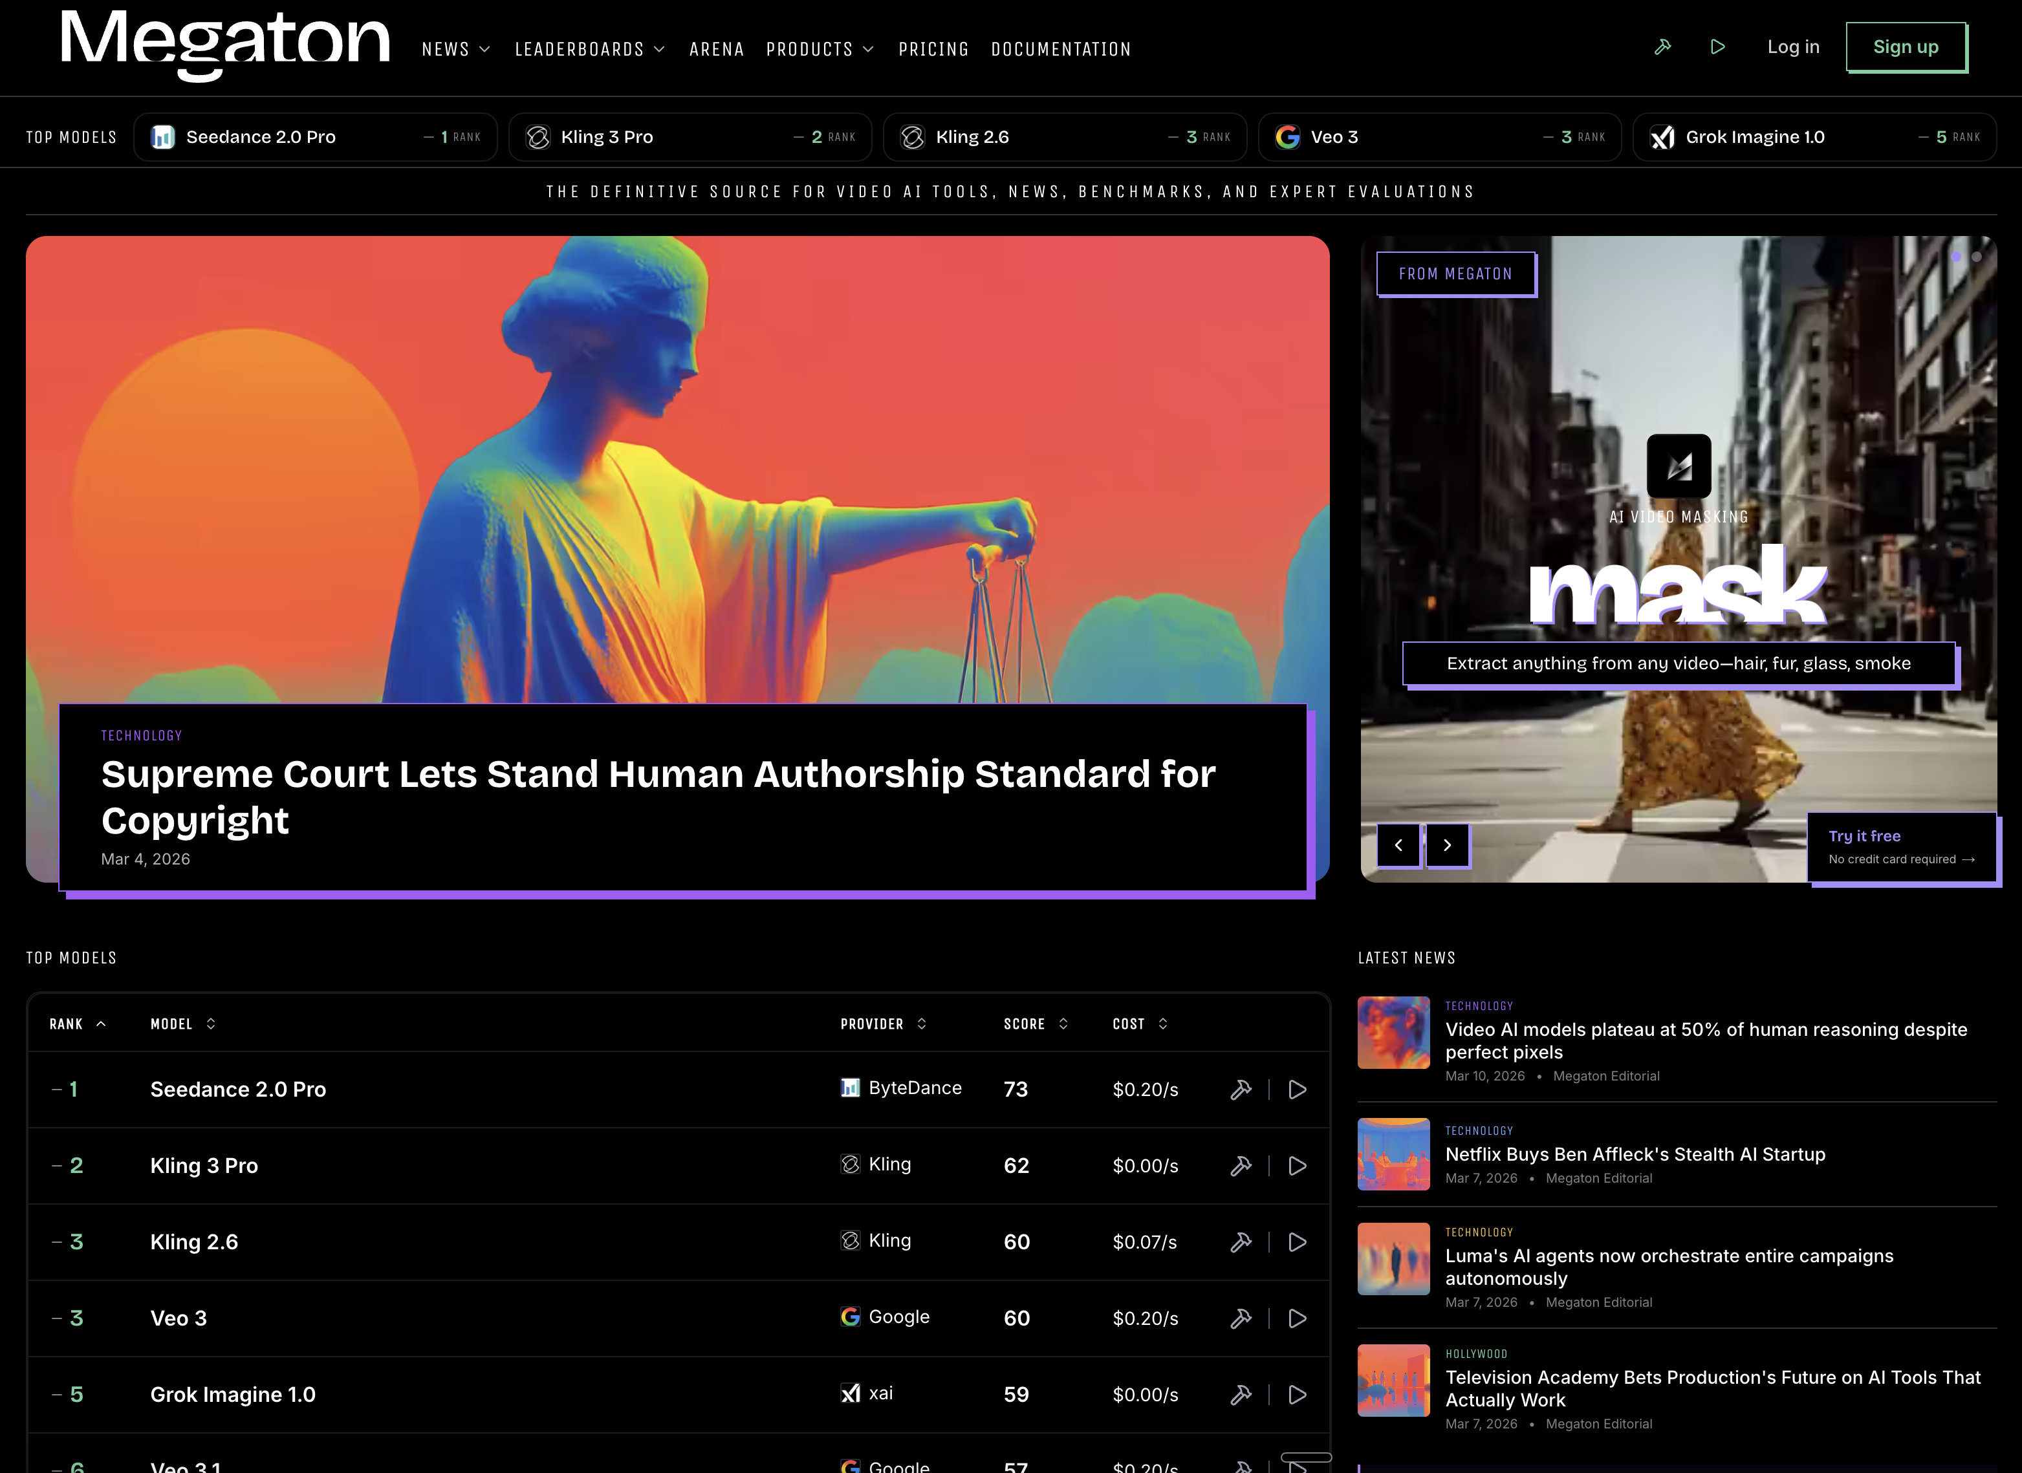Select the second carousel dot on the mask banner
Image resolution: width=2022 pixels, height=1473 pixels.
pyautogui.click(x=1978, y=257)
